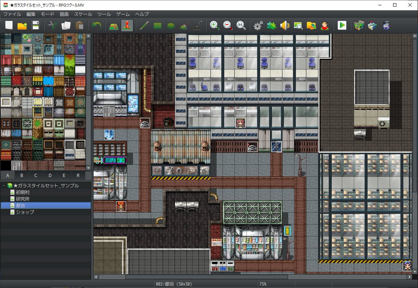Click the 002:都会 (50x30) status text
418x288 pixels.
click(174, 284)
